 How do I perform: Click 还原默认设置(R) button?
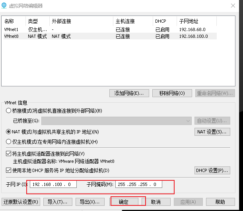(21, 202)
